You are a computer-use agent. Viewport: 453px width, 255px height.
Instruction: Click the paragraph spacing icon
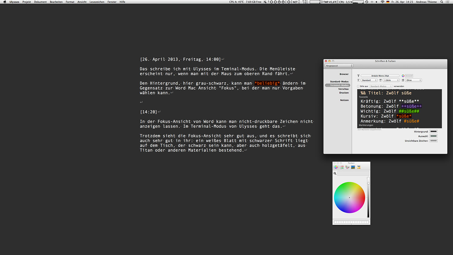pos(381,80)
